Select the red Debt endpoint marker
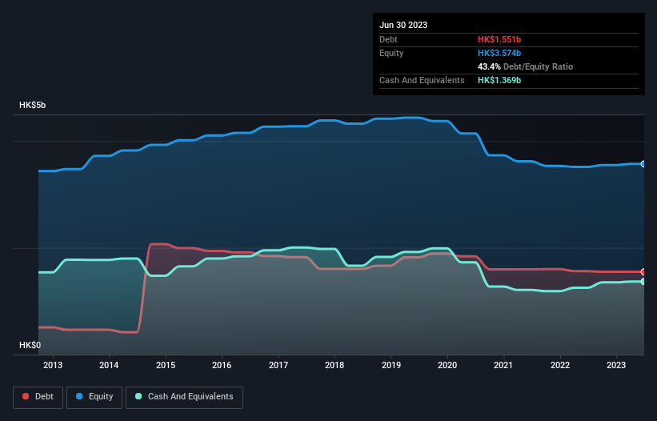The height and width of the screenshot is (421, 657). 643,271
